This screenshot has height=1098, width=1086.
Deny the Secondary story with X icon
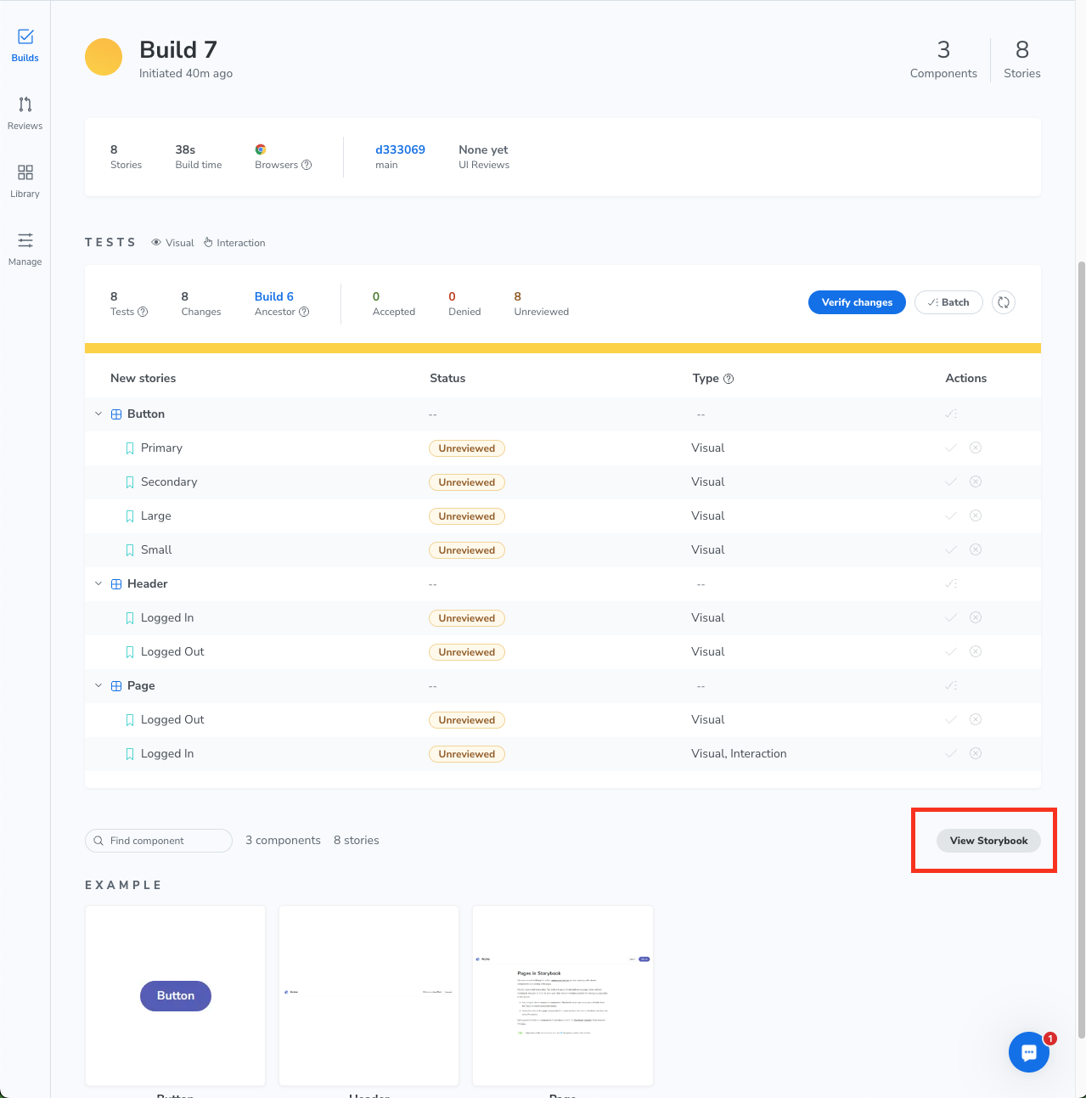976,481
